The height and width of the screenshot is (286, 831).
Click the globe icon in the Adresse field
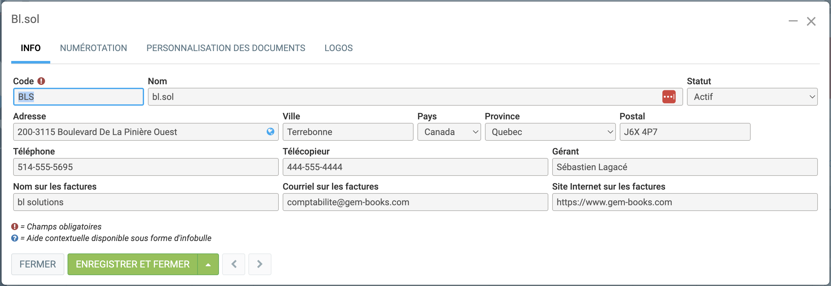pyautogui.click(x=270, y=132)
